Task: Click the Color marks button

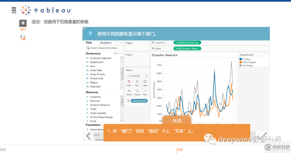Action: coord(129,83)
